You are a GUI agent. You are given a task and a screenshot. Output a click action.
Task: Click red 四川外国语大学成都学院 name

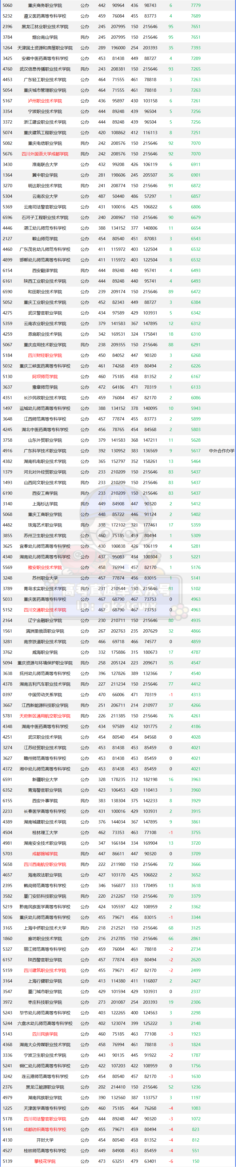coord(45,153)
